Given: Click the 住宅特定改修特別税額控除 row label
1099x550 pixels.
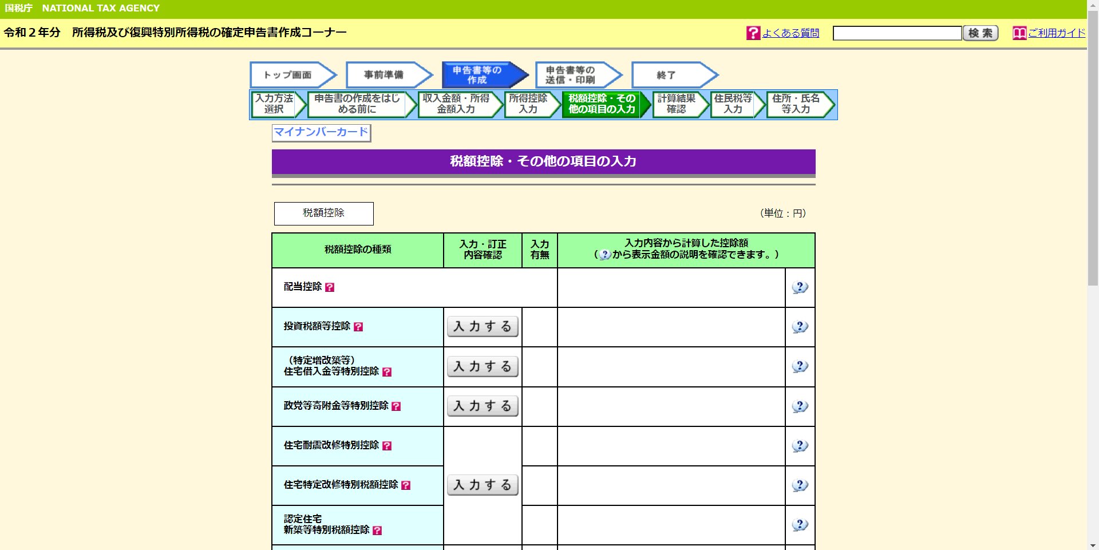Looking at the screenshot, I should (x=341, y=485).
